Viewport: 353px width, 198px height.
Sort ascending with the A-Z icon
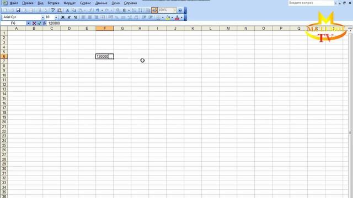(x=133, y=10)
